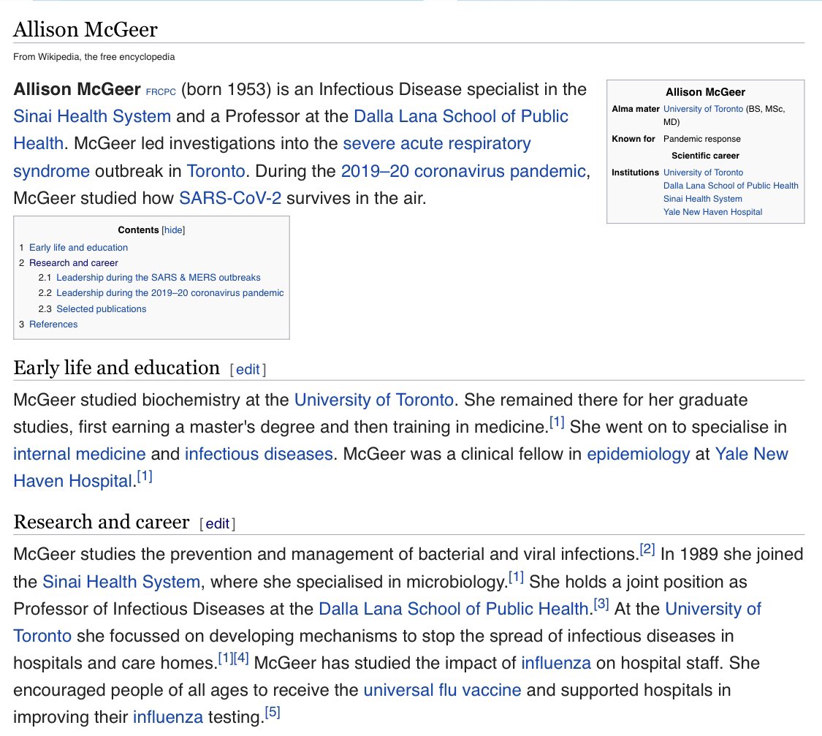Image resolution: width=822 pixels, height=736 pixels.
Task: Edit the Research and career section
Action: pyautogui.click(x=217, y=524)
